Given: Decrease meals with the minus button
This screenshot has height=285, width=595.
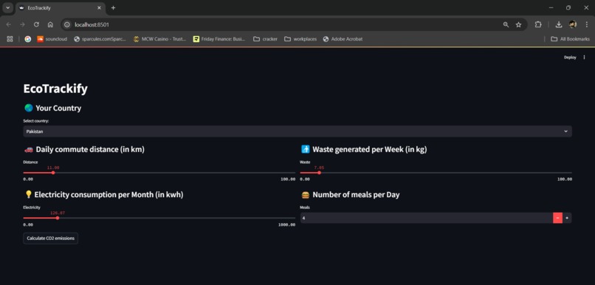Looking at the screenshot, I should [x=557, y=218].
